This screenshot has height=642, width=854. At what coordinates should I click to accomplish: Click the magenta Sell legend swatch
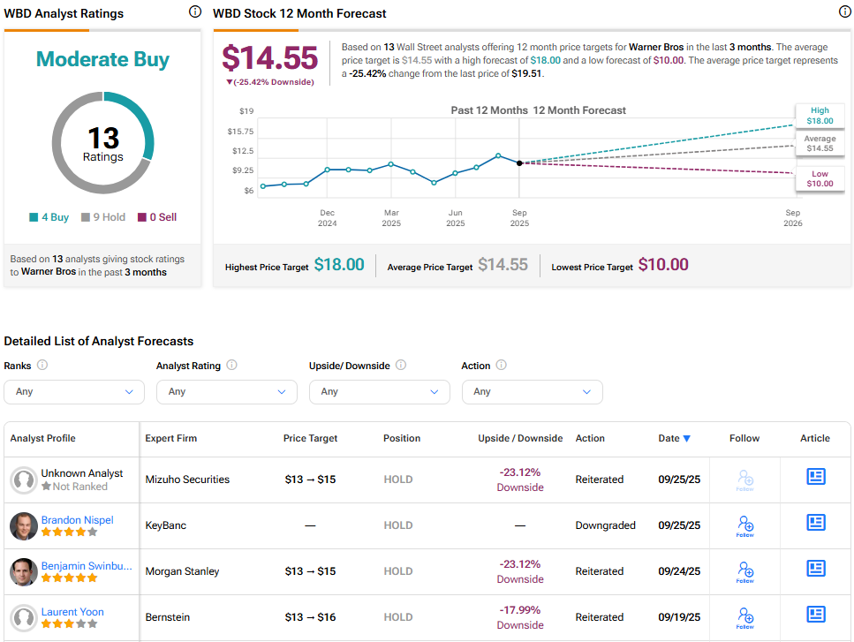click(x=142, y=217)
